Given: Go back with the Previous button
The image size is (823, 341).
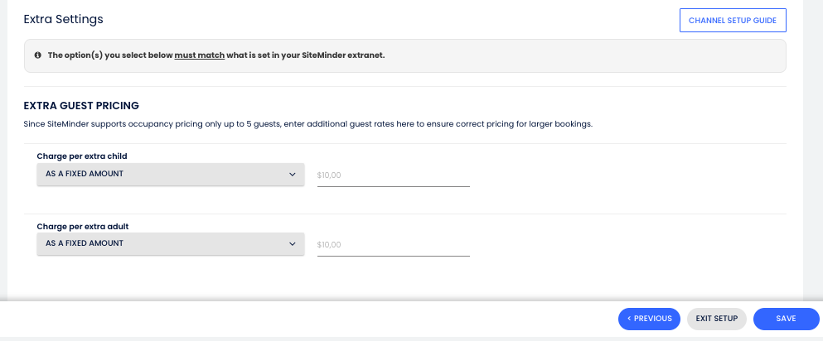Looking at the screenshot, I should pyautogui.click(x=649, y=319).
